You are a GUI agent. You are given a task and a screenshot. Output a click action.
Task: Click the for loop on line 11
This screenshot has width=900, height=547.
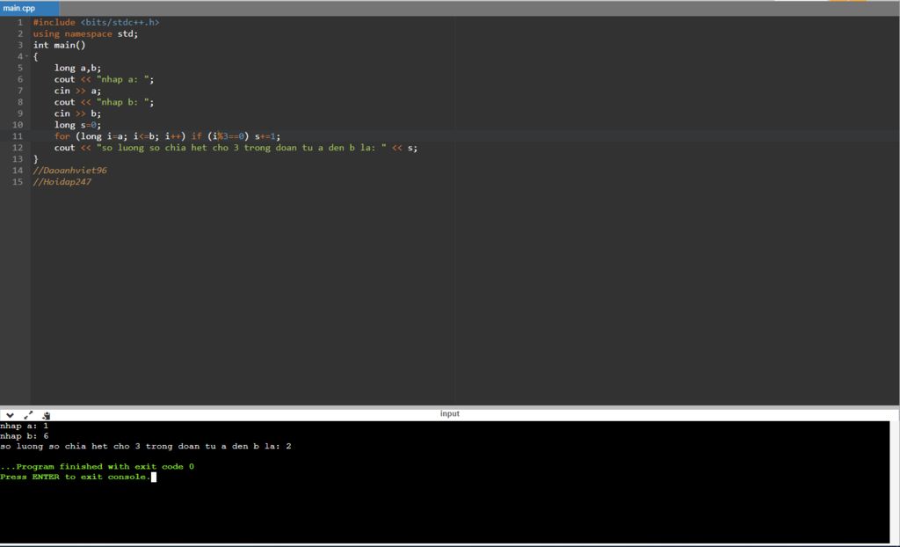click(x=168, y=136)
